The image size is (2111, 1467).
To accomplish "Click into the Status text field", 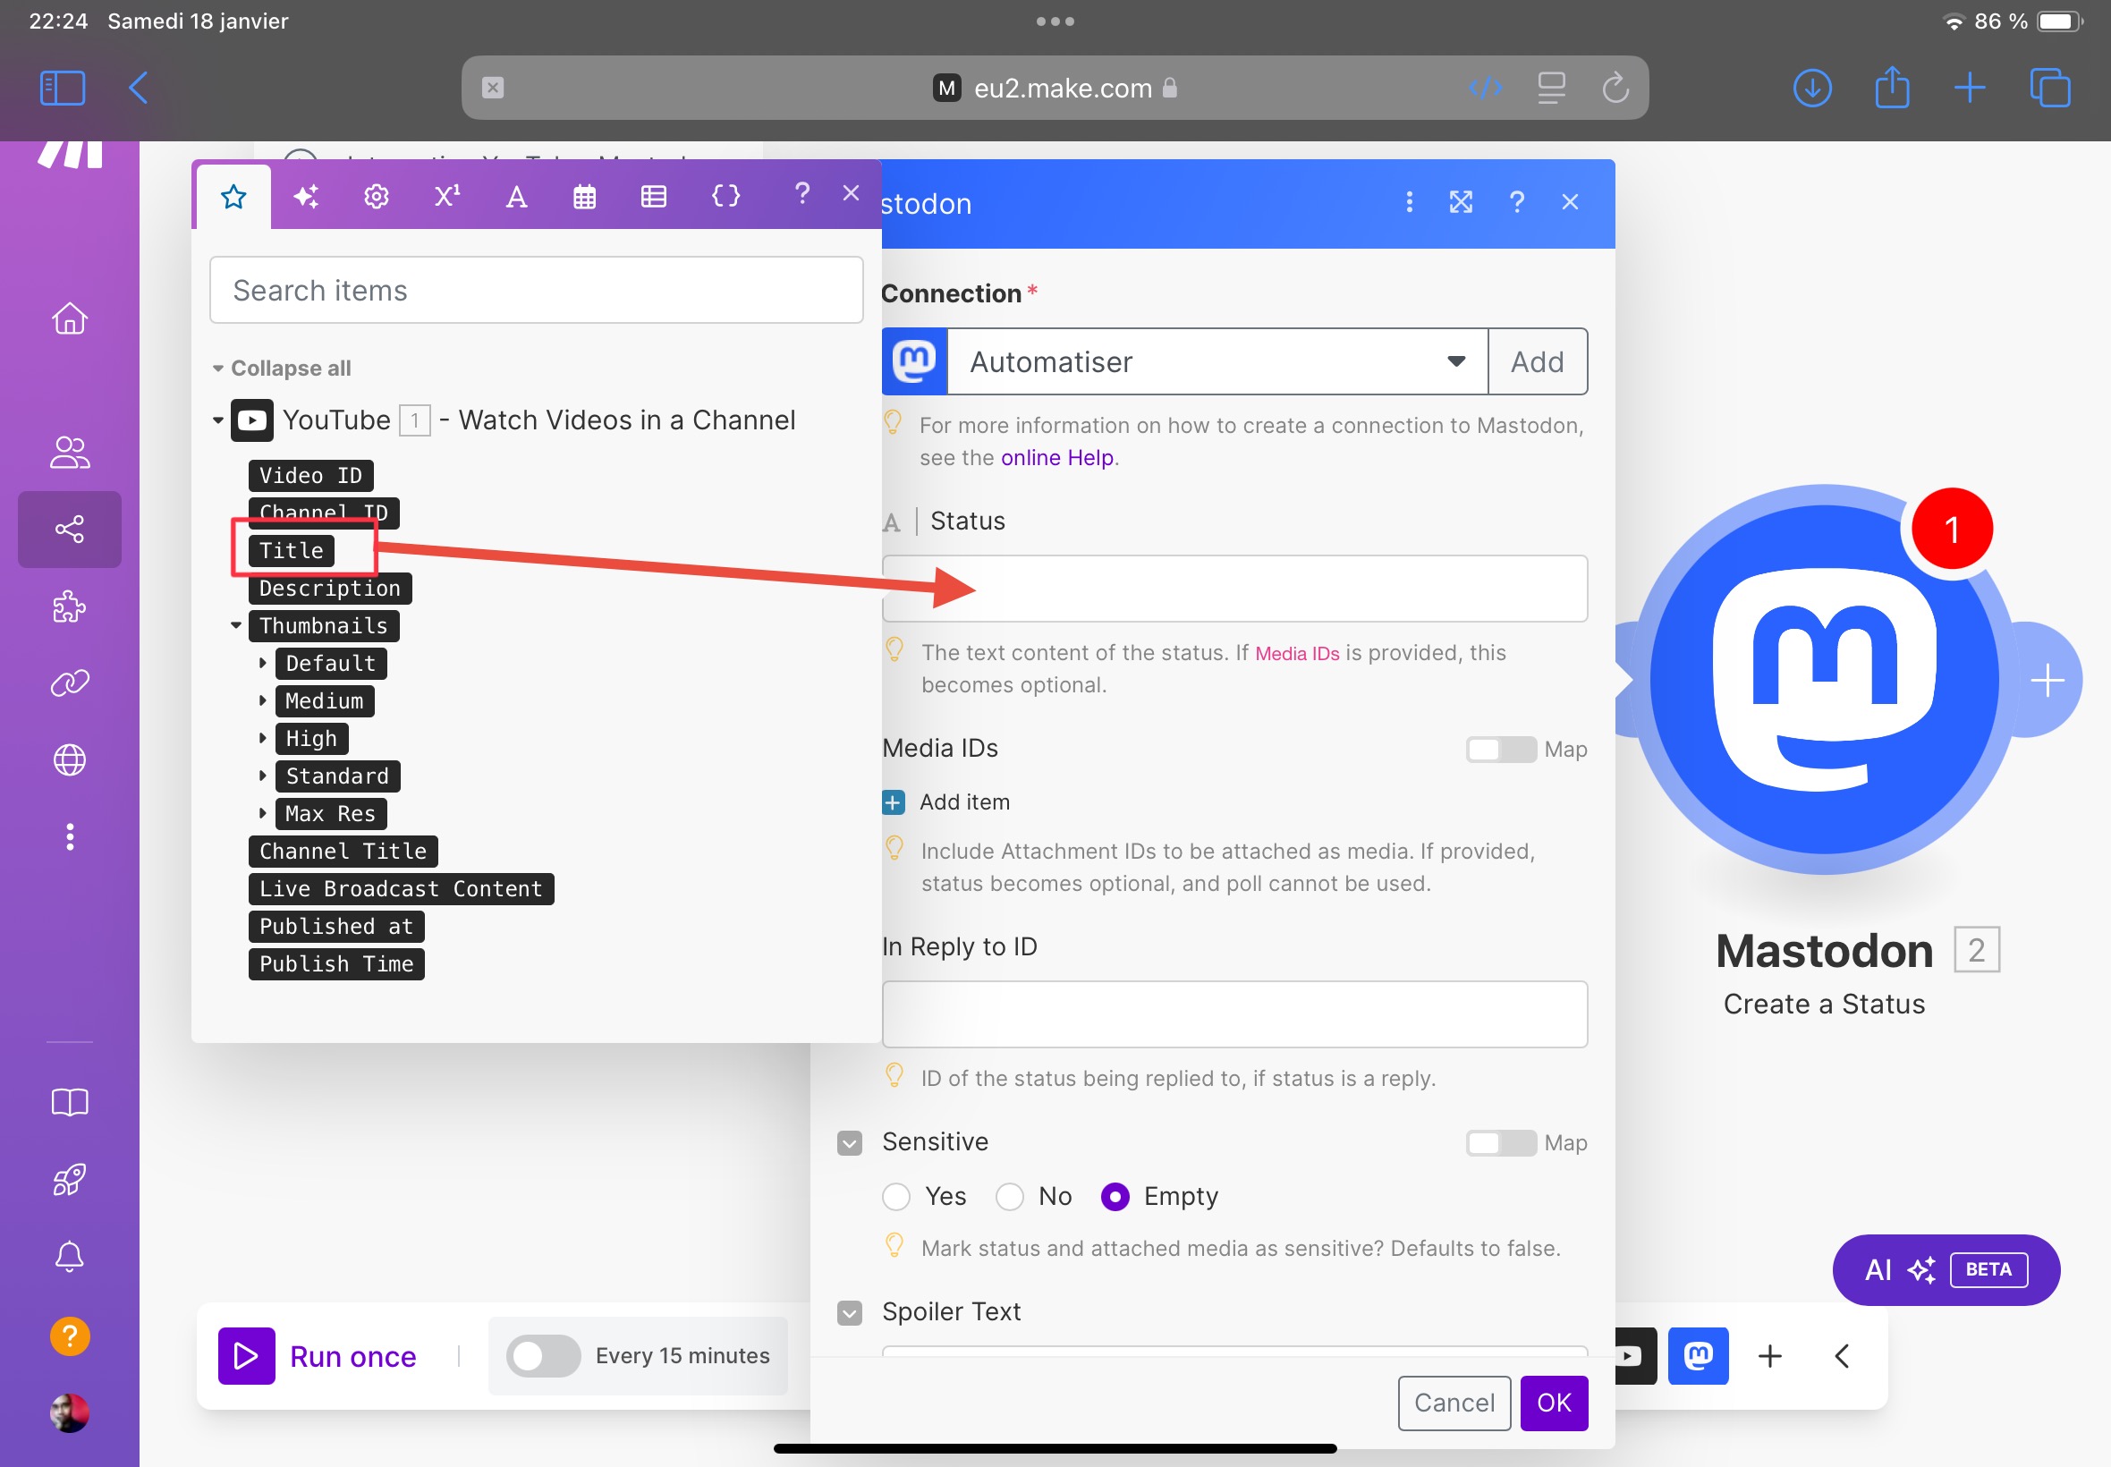I will [x=1234, y=589].
